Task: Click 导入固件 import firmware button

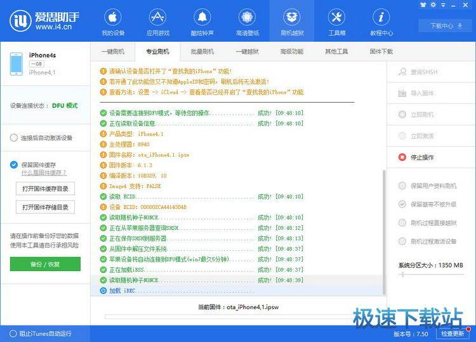Action: pos(416,93)
